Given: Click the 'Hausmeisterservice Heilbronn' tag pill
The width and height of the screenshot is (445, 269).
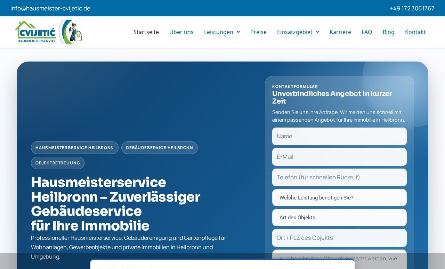Looking at the screenshot, I should pyautogui.click(x=75, y=148).
